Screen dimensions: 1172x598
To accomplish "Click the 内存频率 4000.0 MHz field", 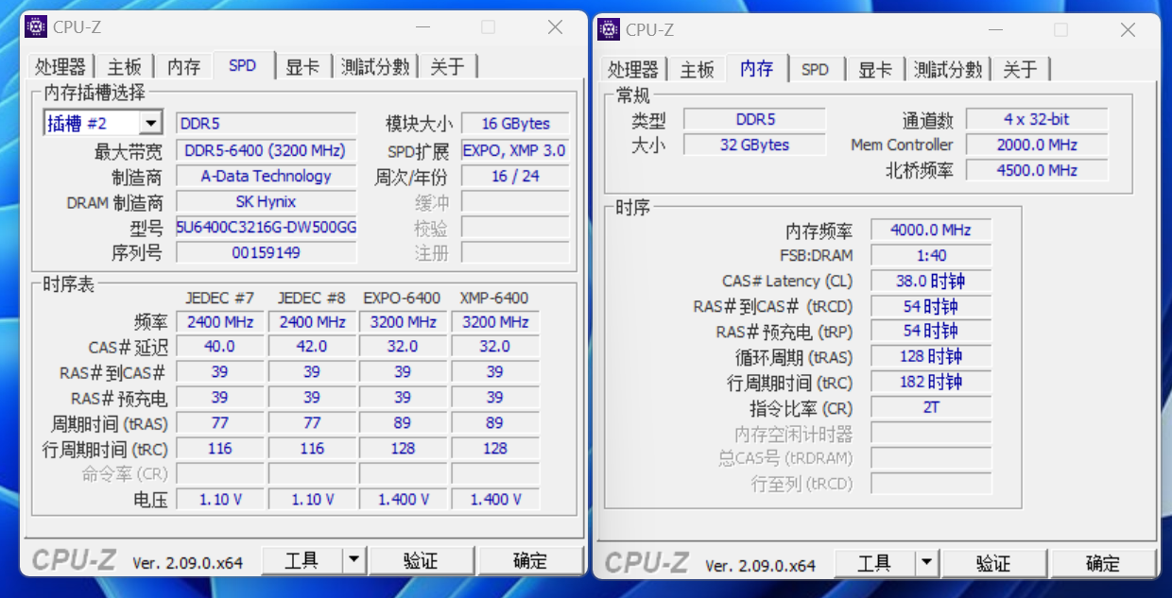I will [931, 230].
